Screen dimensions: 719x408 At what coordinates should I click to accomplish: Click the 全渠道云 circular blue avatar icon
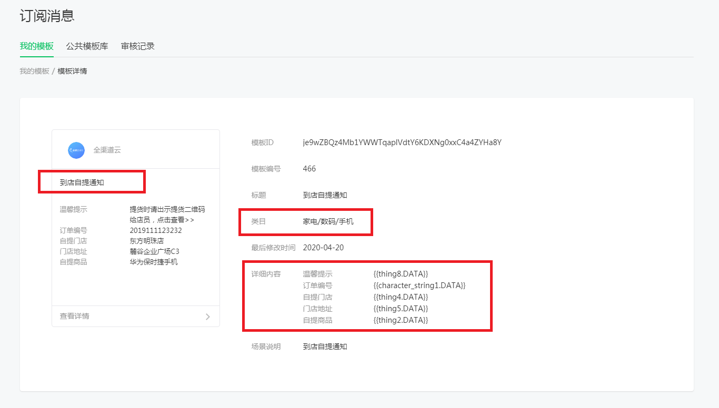click(76, 150)
